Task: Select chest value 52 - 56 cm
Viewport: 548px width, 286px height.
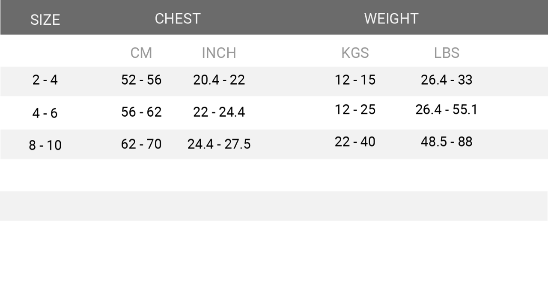Action: coord(141,80)
